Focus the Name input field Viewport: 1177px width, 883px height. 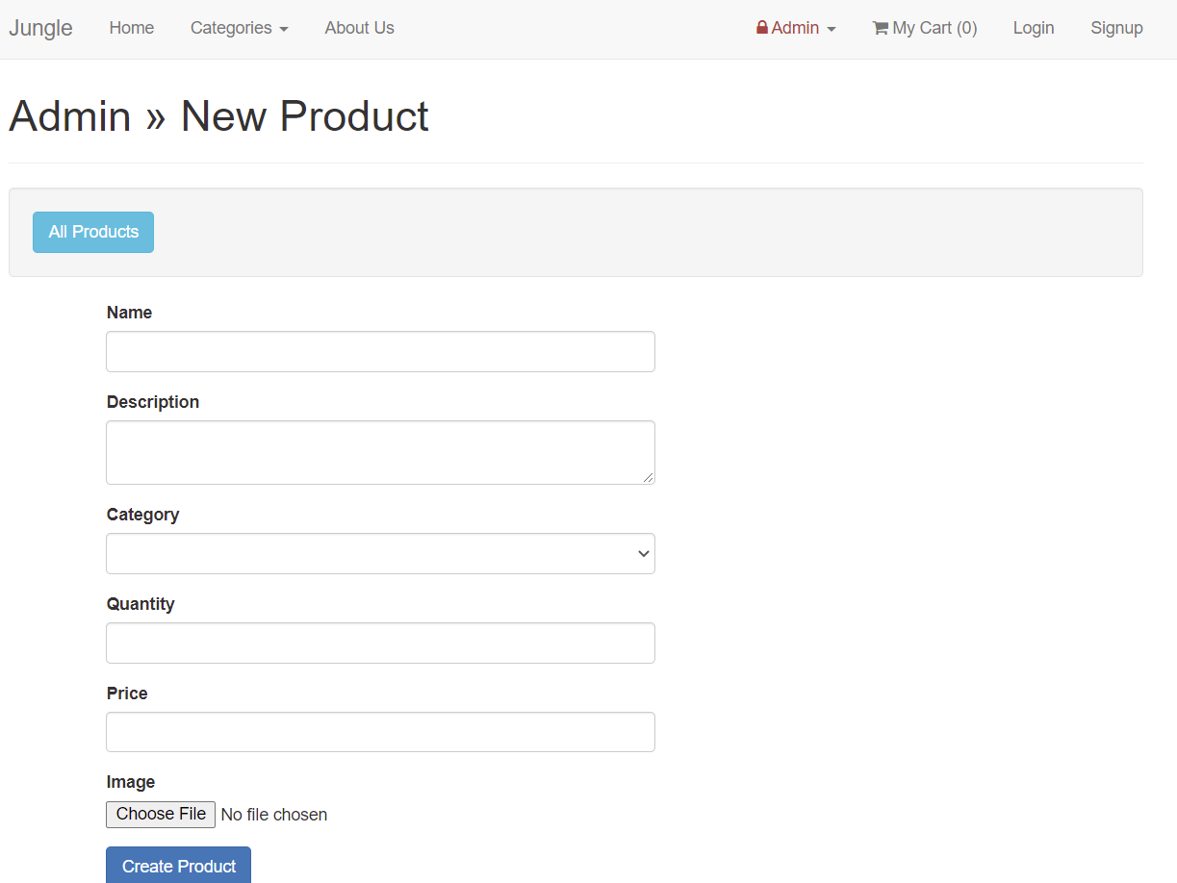[380, 351]
